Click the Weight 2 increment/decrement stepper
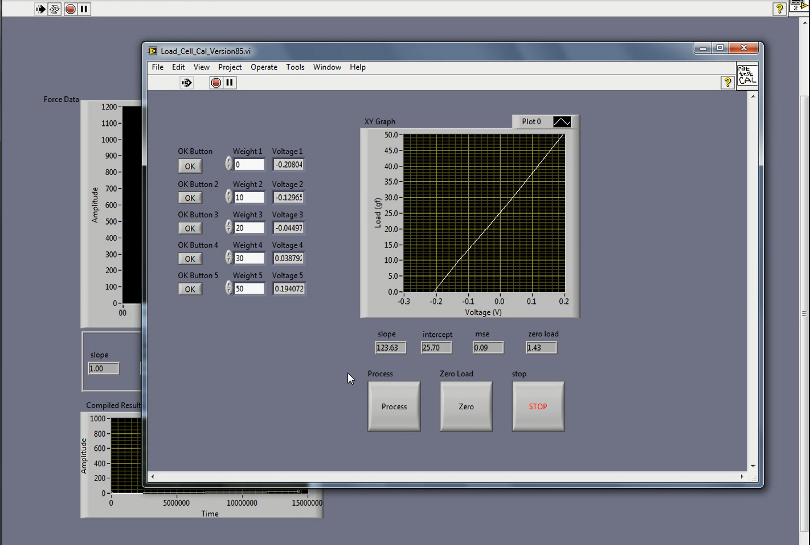The width and height of the screenshot is (810, 545). (228, 197)
